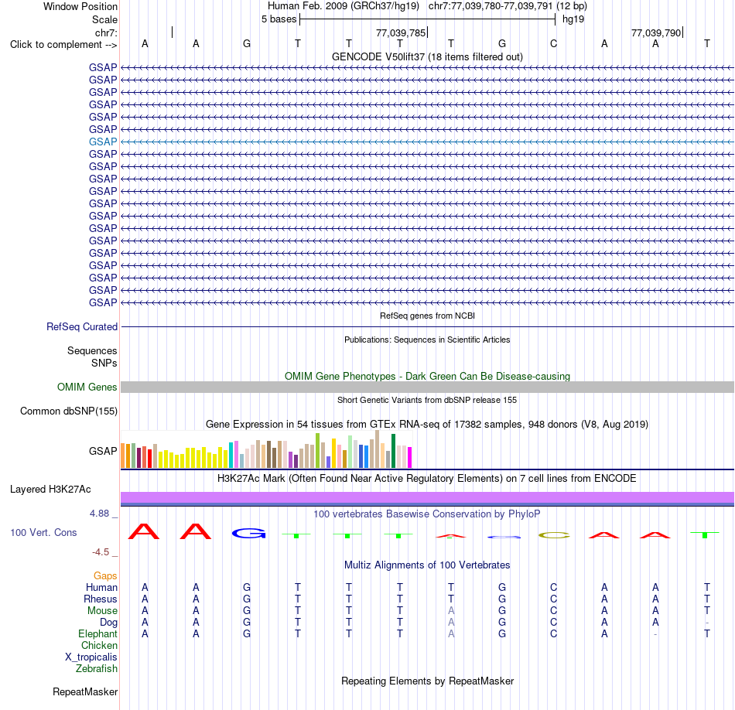The height and width of the screenshot is (710, 735).
Task: Click the dark green bar in the GTEx chart
Action: tap(393, 451)
